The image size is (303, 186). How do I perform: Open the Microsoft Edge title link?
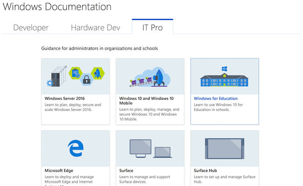point(59,171)
